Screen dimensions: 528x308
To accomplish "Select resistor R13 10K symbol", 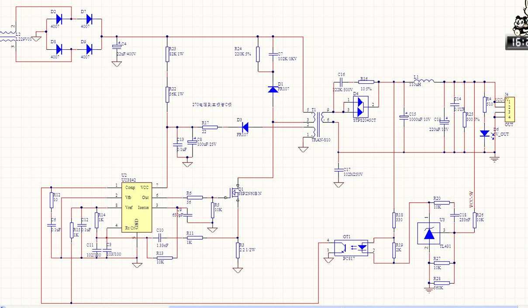I will pos(165,258).
